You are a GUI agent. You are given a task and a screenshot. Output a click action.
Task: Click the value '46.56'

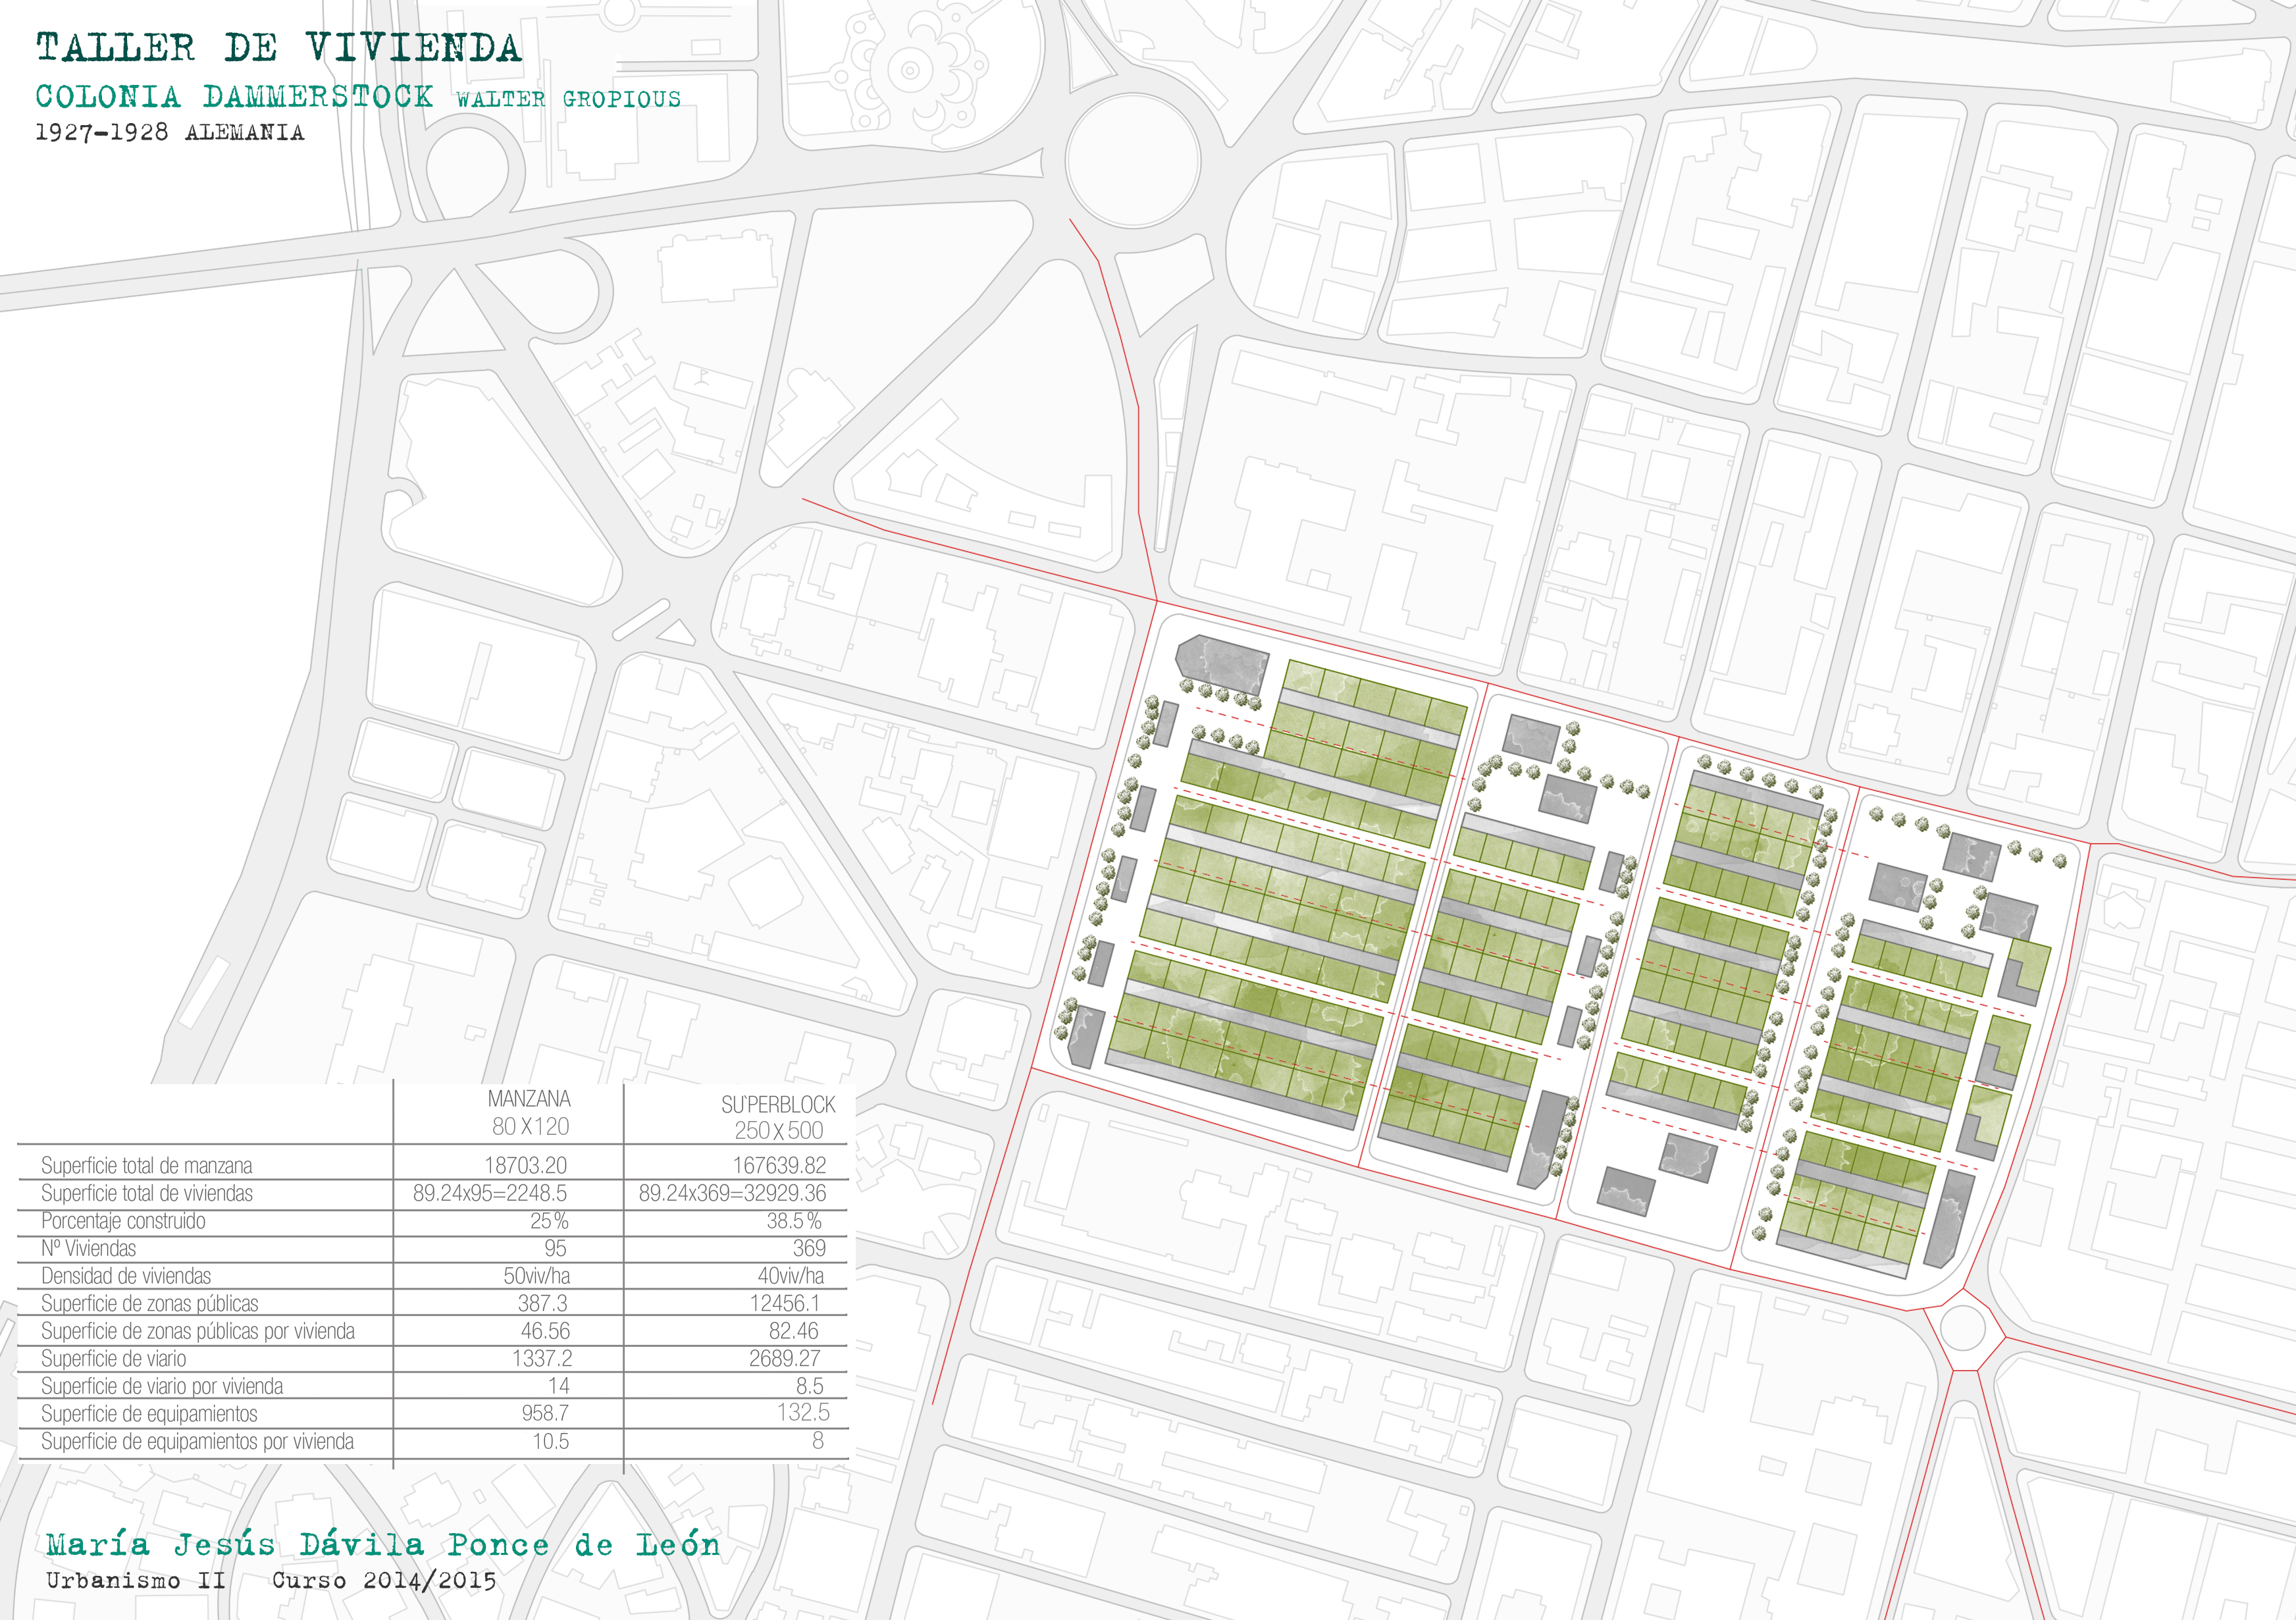point(545,1331)
